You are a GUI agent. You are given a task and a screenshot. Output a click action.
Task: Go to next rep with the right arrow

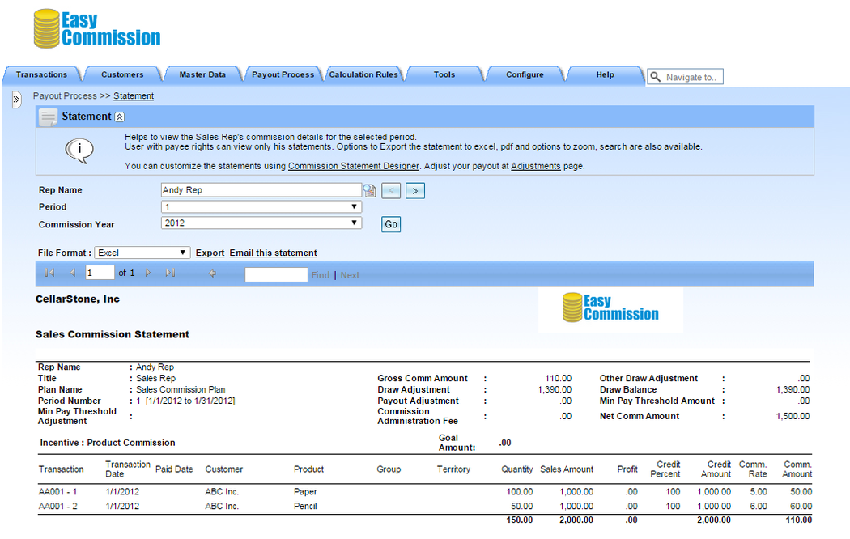coord(414,191)
